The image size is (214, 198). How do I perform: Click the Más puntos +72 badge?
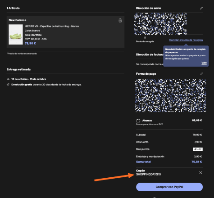click(x=198, y=149)
